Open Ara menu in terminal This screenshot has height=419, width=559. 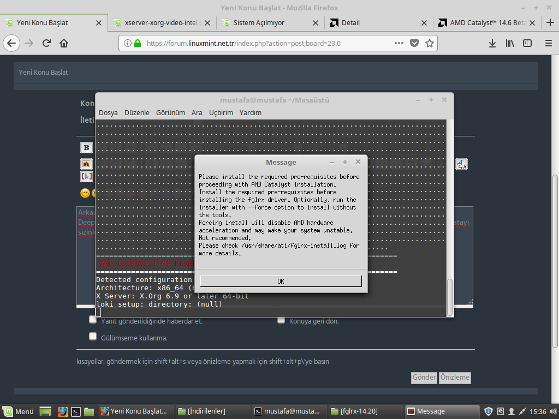197,112
